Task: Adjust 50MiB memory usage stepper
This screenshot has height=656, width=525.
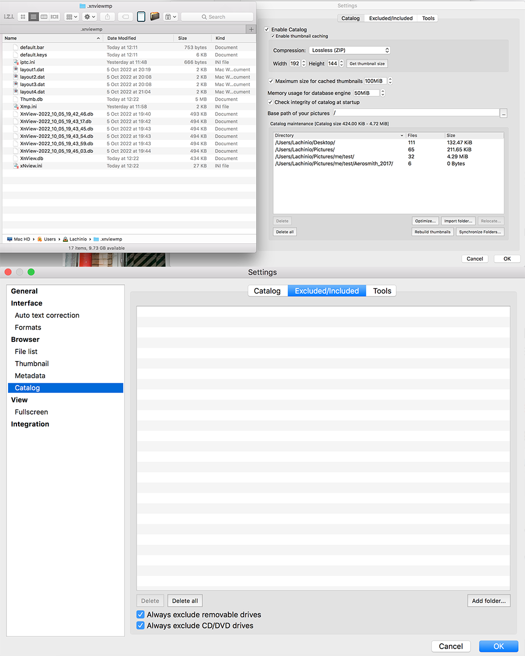Action: pyautogui.click(x=382, y=93)
